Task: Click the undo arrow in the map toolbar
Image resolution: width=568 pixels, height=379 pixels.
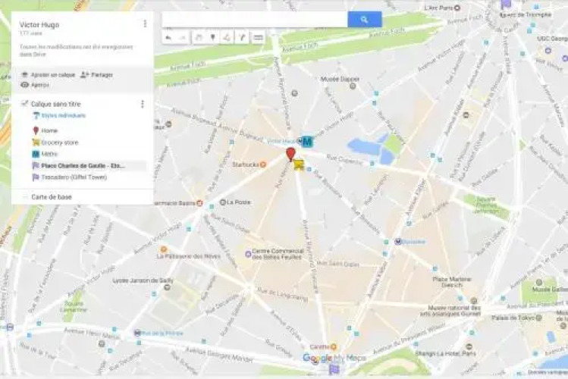Action: (168, 38)
